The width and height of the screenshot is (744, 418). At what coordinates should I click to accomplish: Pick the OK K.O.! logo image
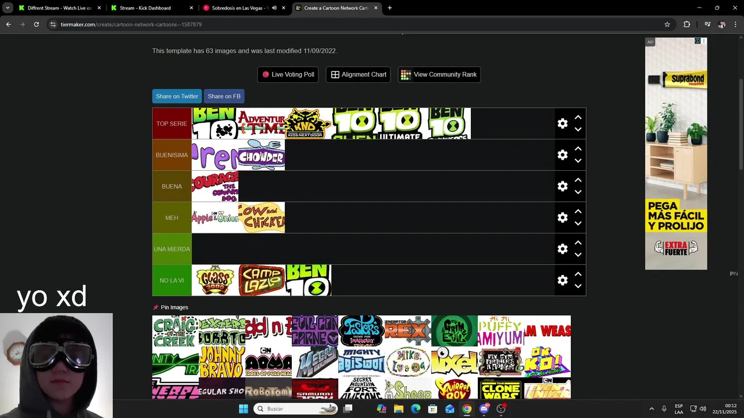[x=548, y=362]
